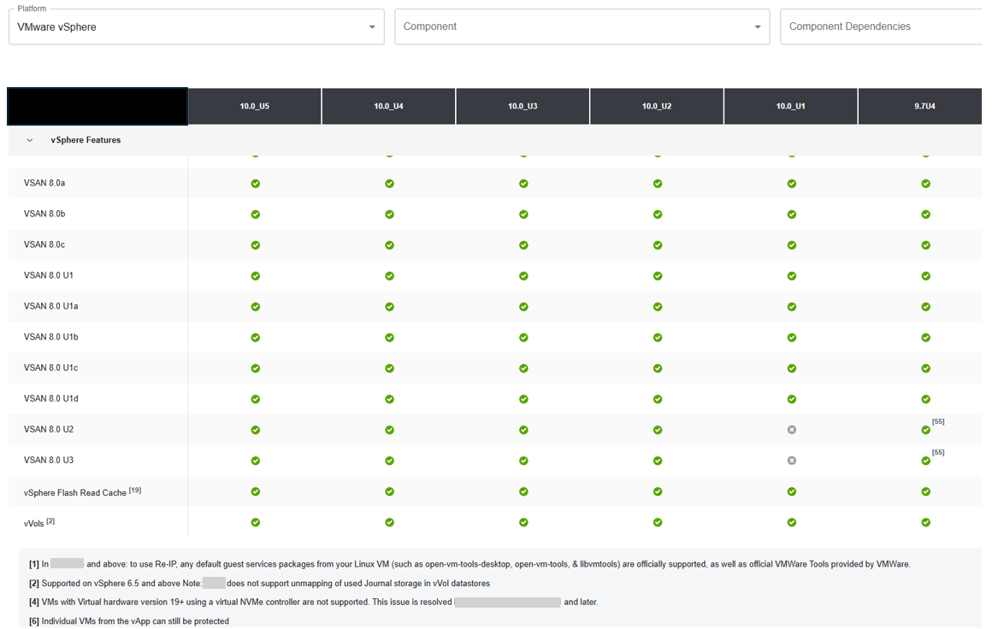Open the Component Dependencies dropdown
The width and height of the screenshot is (992, 629).
point(881,26)
